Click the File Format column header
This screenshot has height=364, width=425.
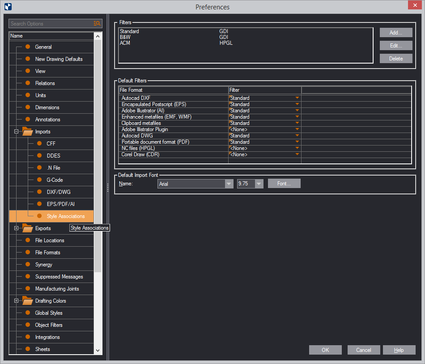pyautogui.click(x=174, y=90)
